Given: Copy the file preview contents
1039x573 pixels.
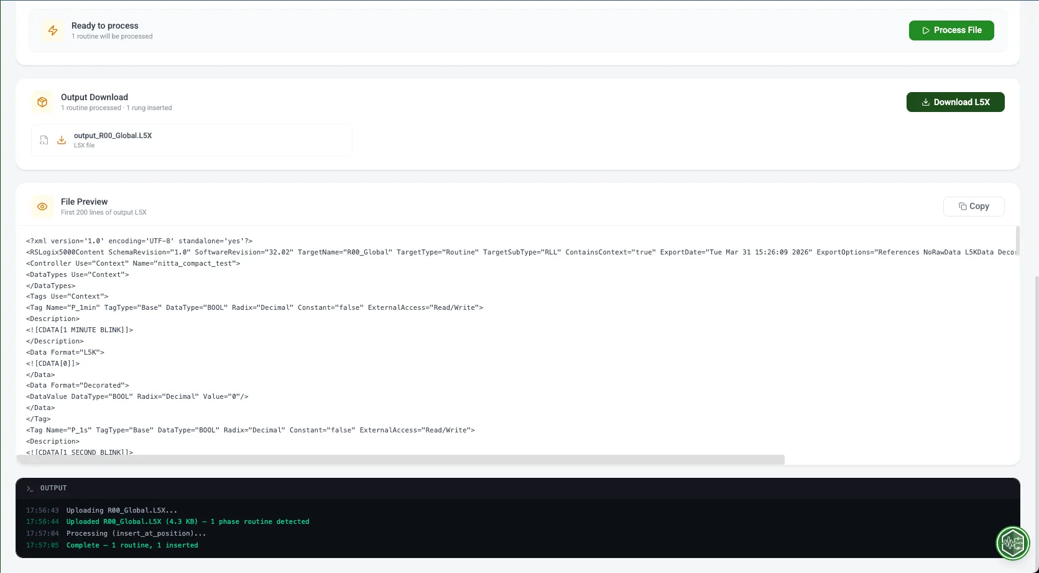Looking at the screenshot, I should 974,207.
